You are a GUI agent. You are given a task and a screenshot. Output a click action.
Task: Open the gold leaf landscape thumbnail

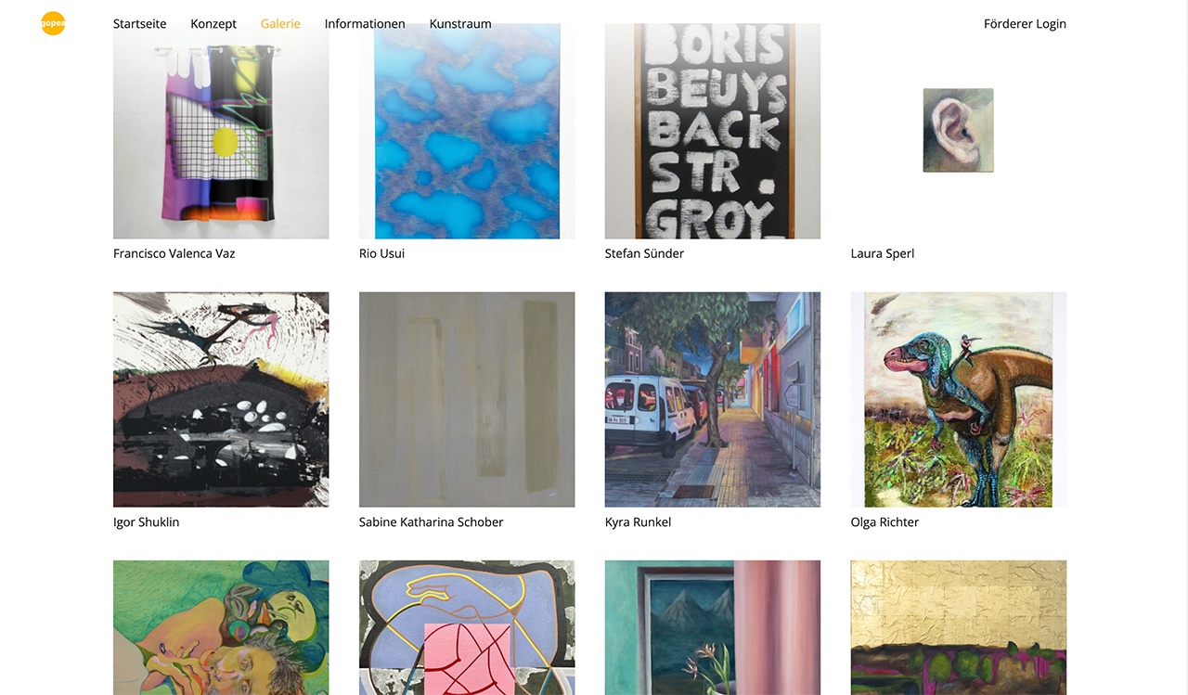coord(959,627)
